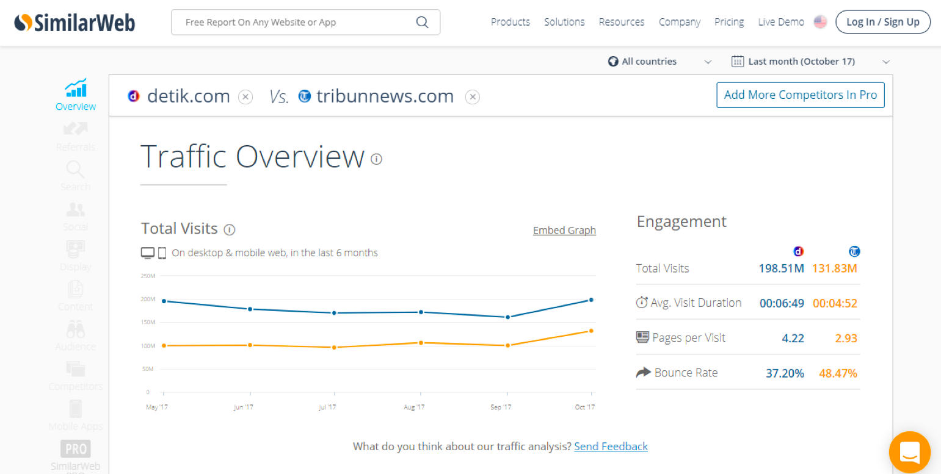941x474 pixels.
Task: Click the 00:06:49 visit duration value
Action: pyautogui.click(x=782, y=303)
